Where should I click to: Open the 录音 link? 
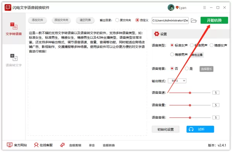click(x=92, y=145)
